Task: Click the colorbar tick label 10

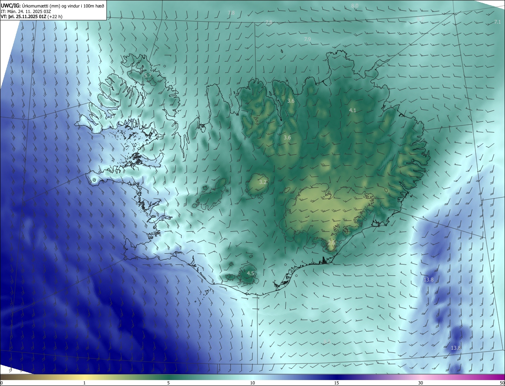Action: pyautogui.click(x=252, y=383)
